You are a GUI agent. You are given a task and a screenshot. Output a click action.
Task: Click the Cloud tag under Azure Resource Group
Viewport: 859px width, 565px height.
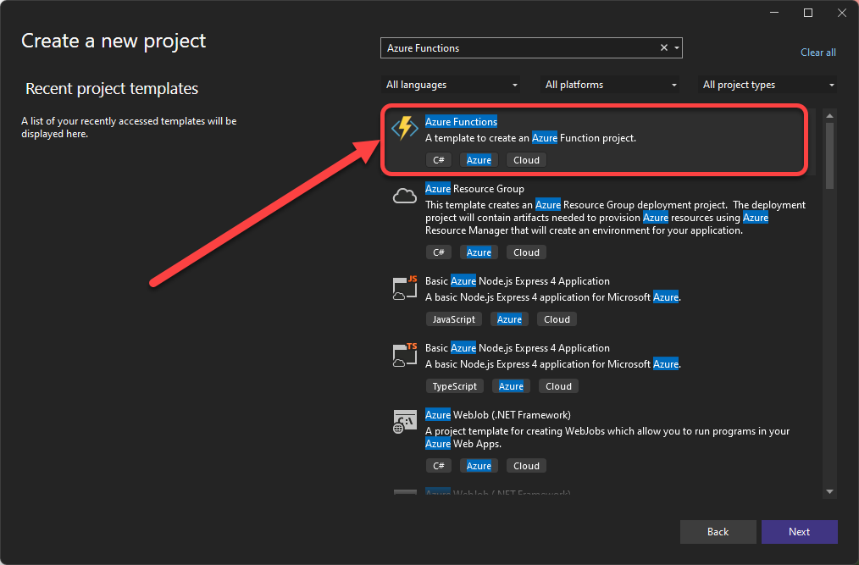[526, 252]
